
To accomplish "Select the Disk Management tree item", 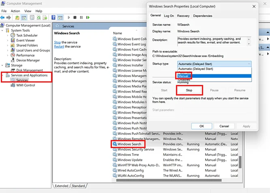I will [x=30, y=70].
